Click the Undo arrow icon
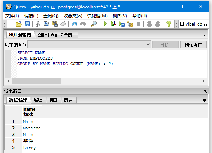 pos(74,24)
